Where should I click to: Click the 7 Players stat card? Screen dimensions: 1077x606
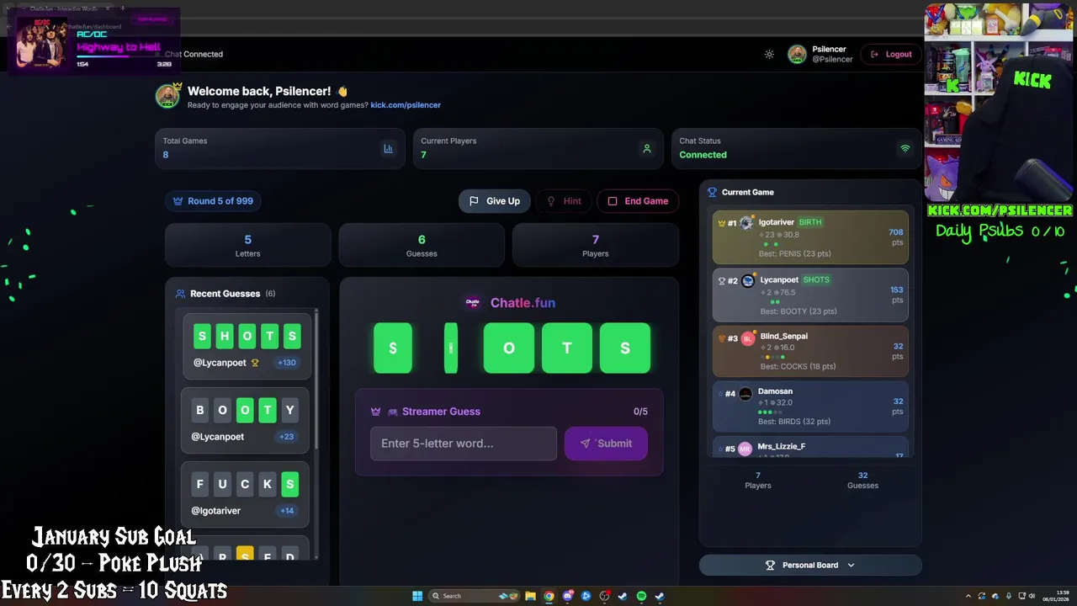point(595,245)
